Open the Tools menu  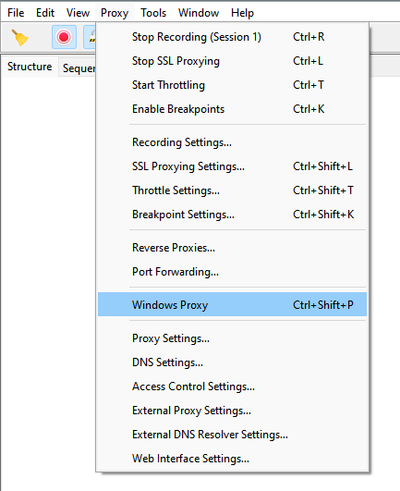(x=153, y=13)
